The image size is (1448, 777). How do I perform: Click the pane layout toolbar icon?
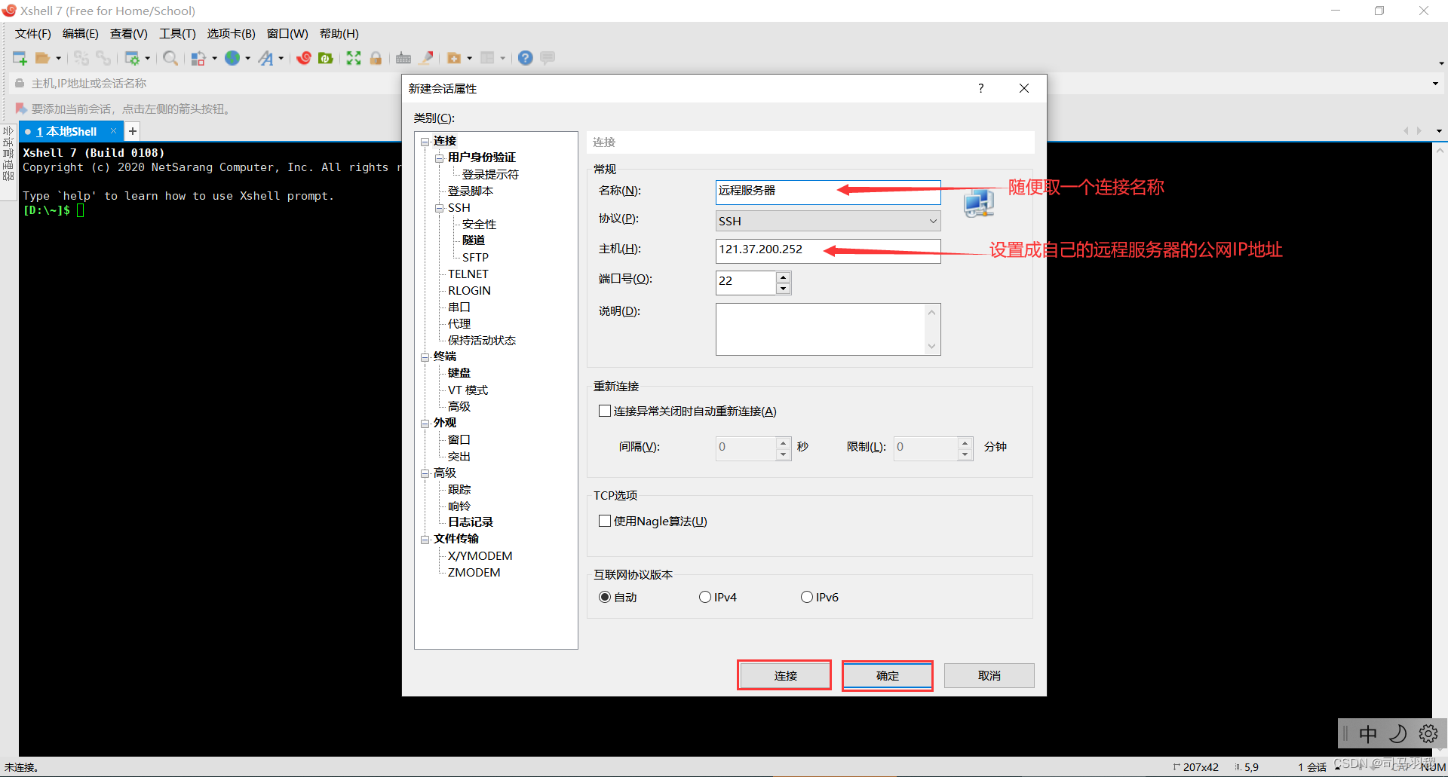[488, 58]
